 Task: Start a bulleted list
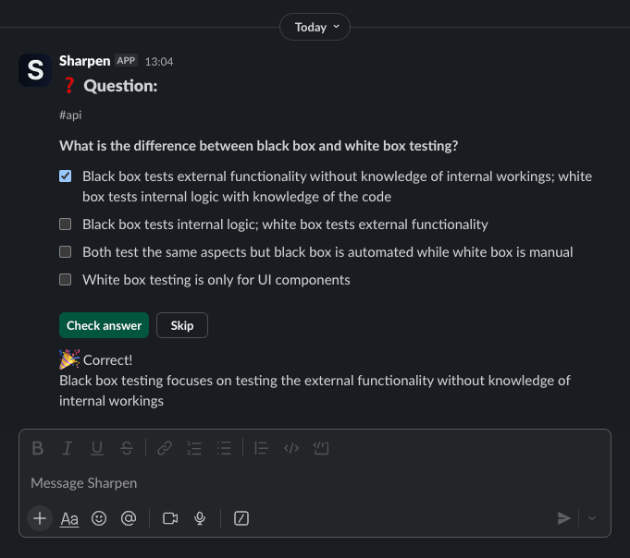point(224,448)
